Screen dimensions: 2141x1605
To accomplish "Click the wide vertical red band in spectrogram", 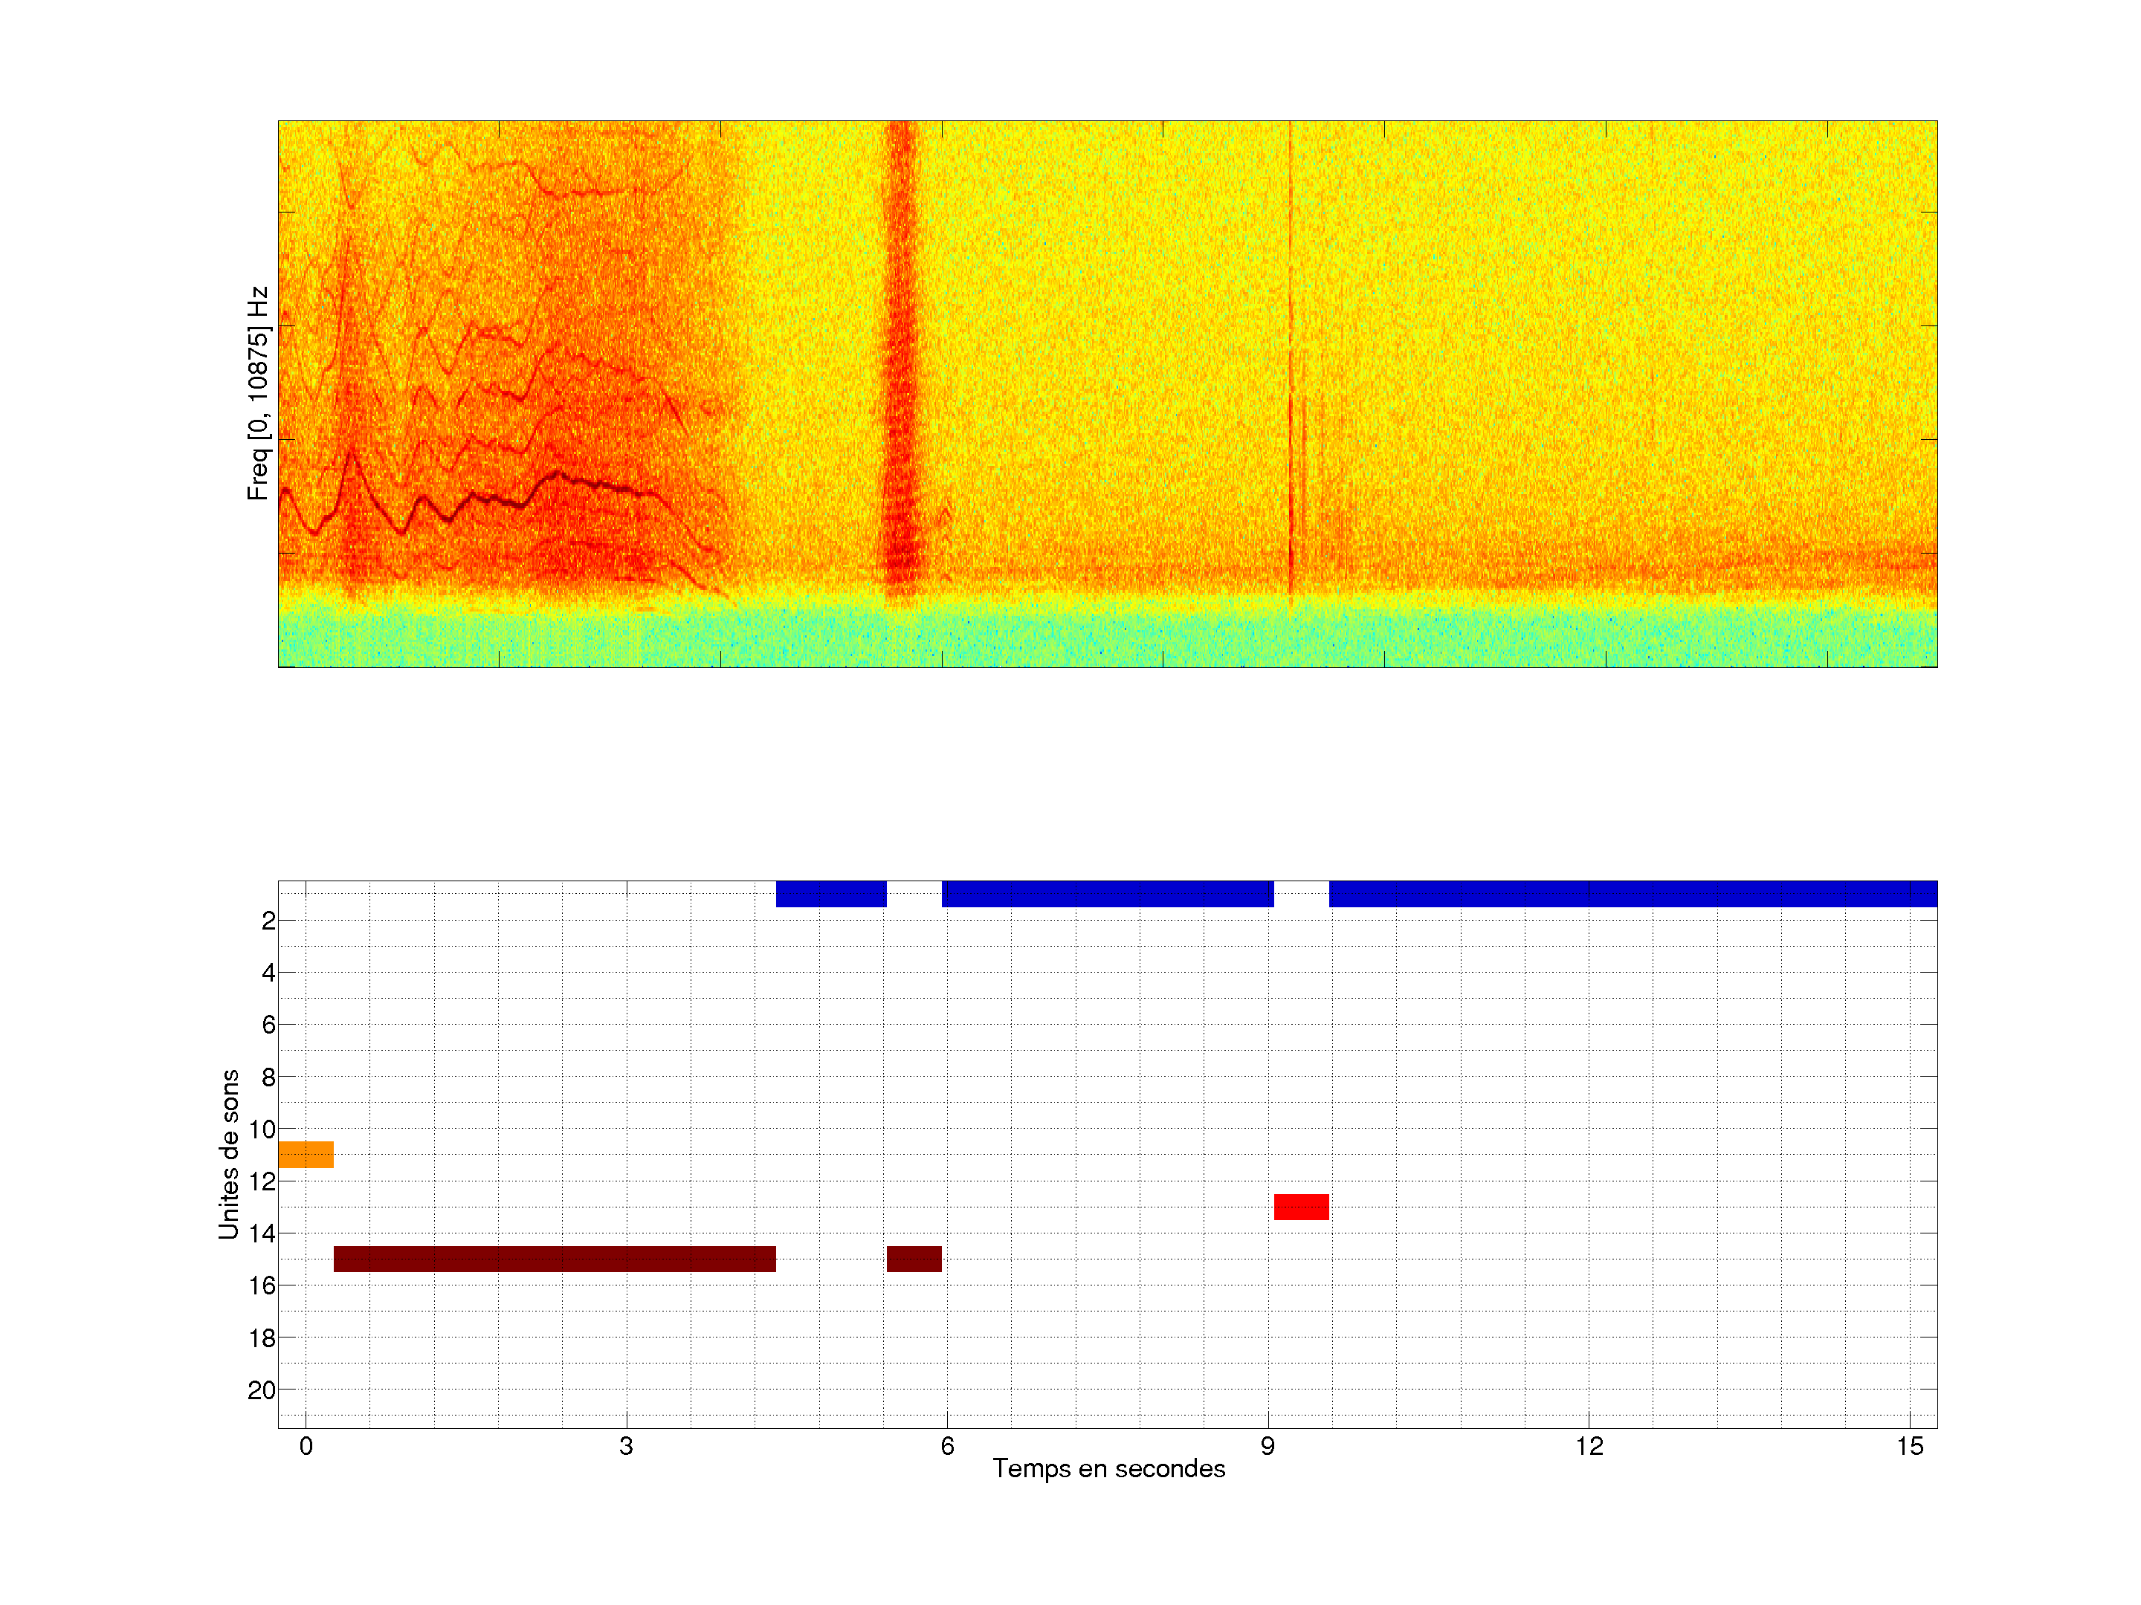I will 901,358.
